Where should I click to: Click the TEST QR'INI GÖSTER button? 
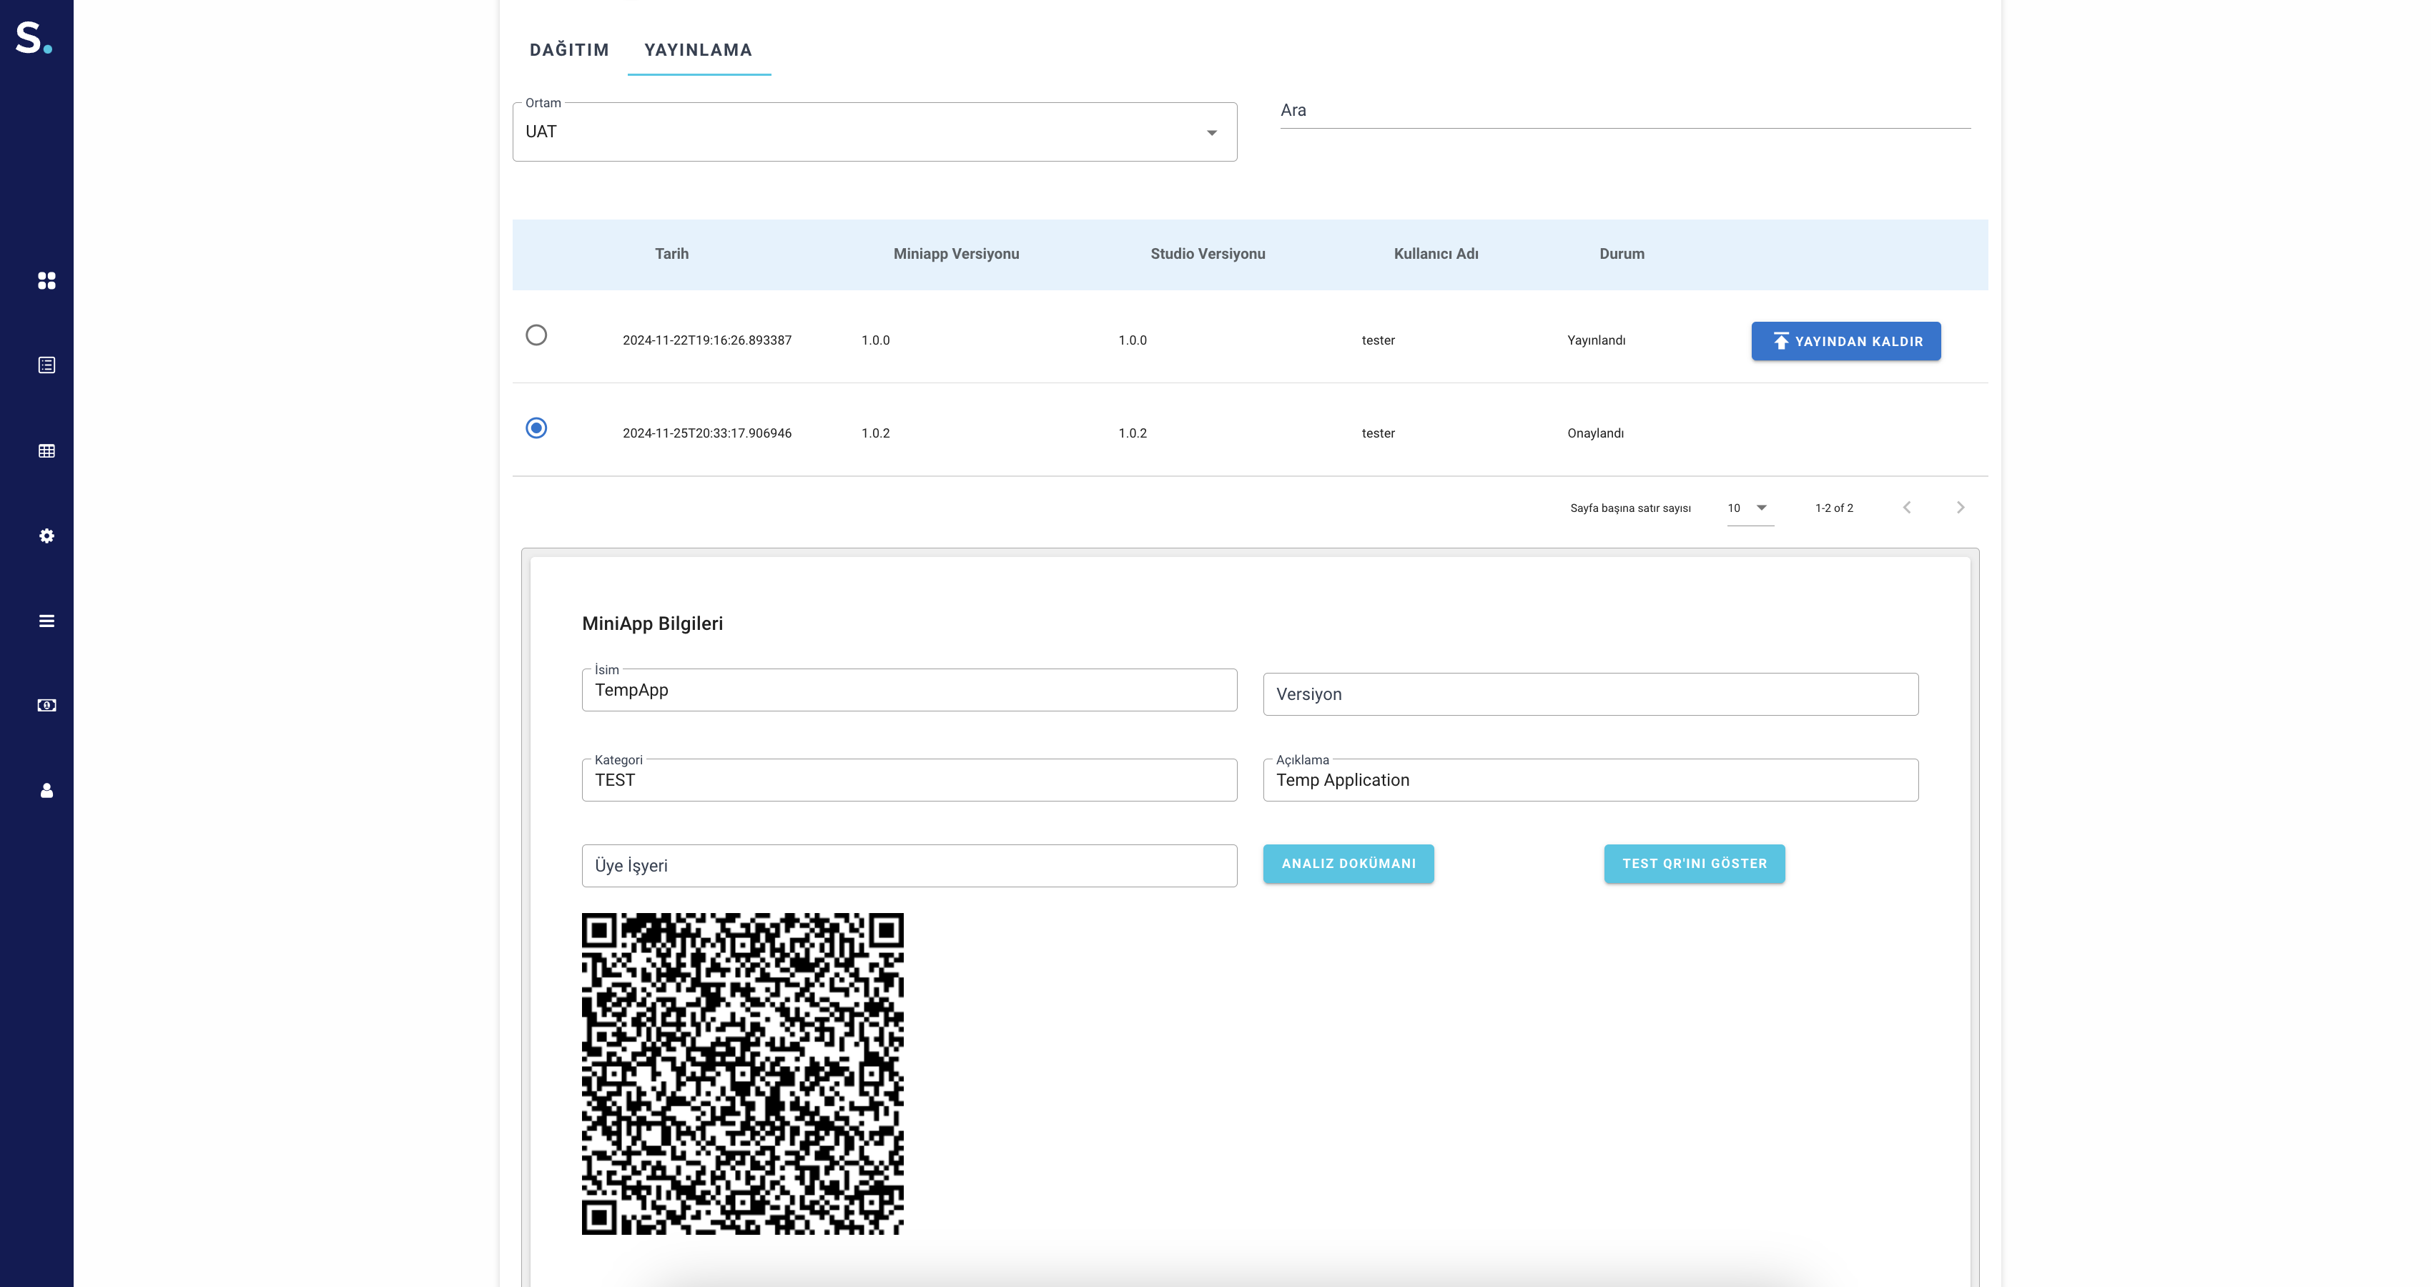pyautogui.click(x=1694, y=863)
